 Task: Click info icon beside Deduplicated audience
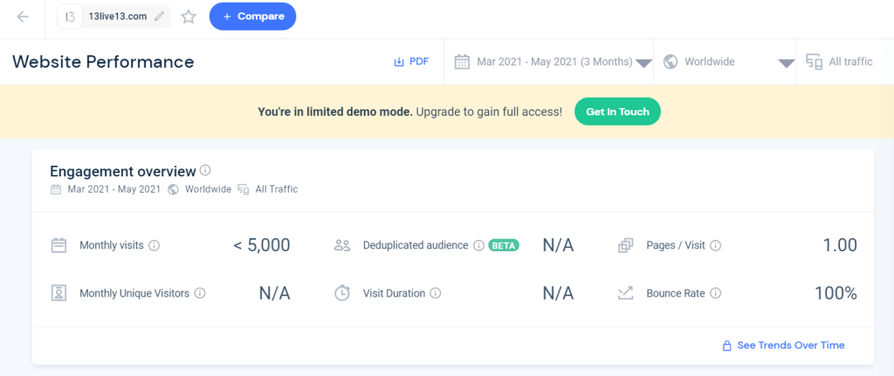point(478,246)
